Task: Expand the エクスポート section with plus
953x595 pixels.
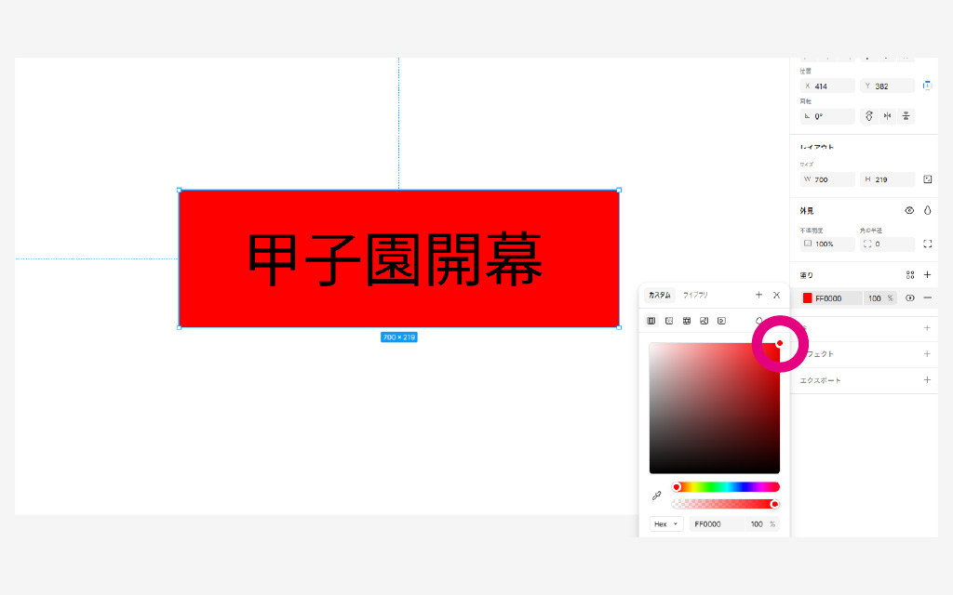Action: pyautogui.click(x=927, y=380)
